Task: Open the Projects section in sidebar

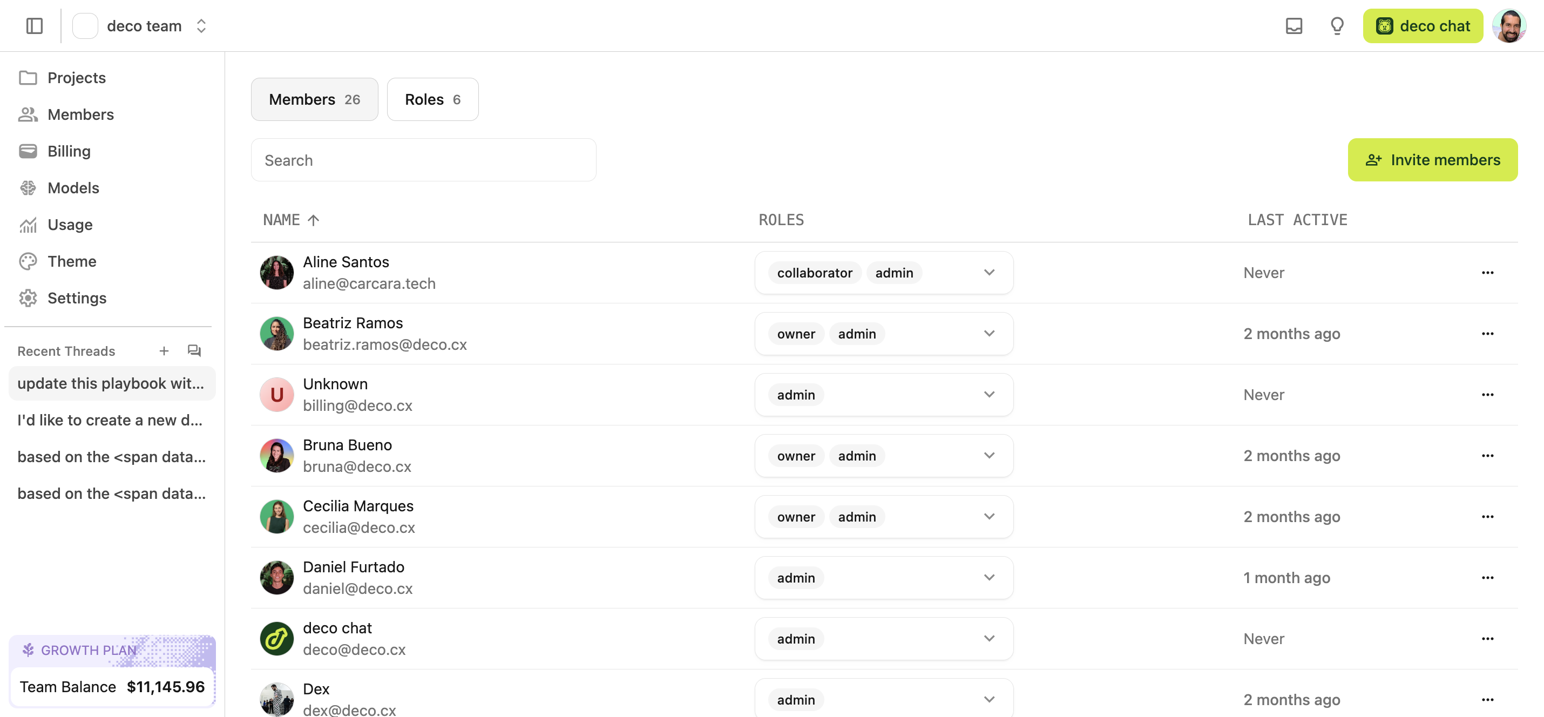Action: coord(76,77)
